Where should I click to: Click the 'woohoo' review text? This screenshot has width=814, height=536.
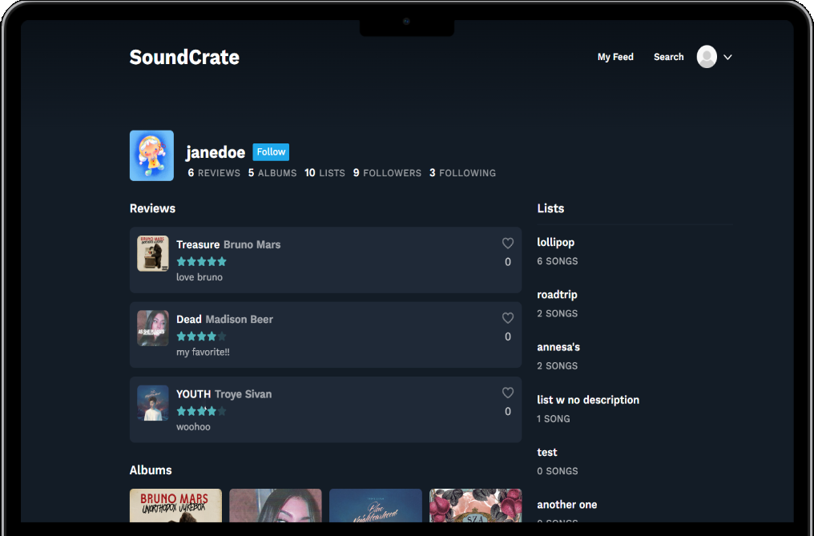point(193,427)
